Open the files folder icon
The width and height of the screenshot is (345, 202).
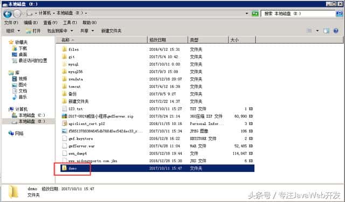(x=64, y=49)
